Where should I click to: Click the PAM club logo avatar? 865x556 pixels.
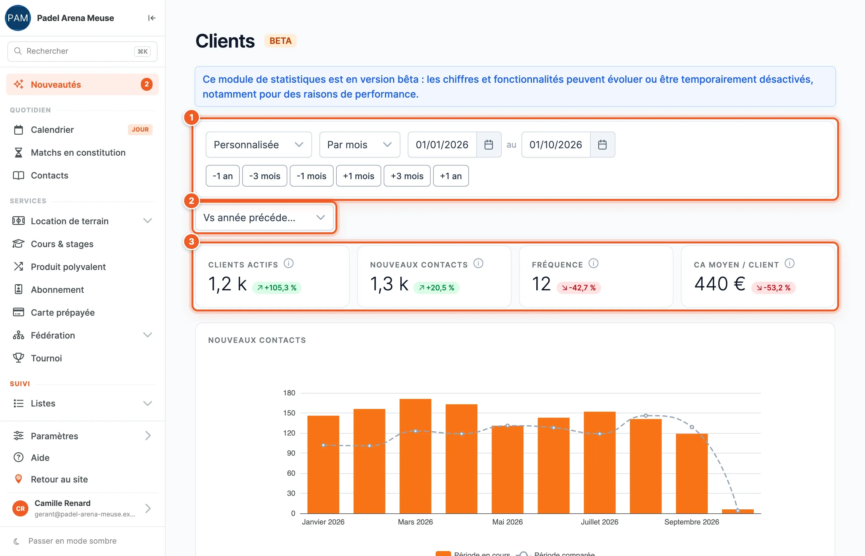[18, 18]
